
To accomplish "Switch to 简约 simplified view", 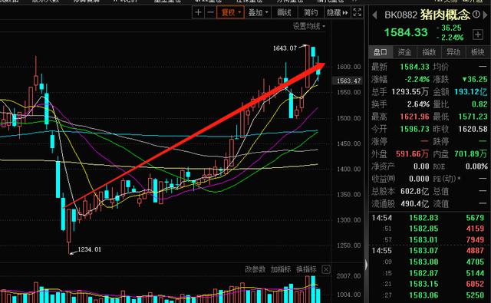I will [311, 12].
